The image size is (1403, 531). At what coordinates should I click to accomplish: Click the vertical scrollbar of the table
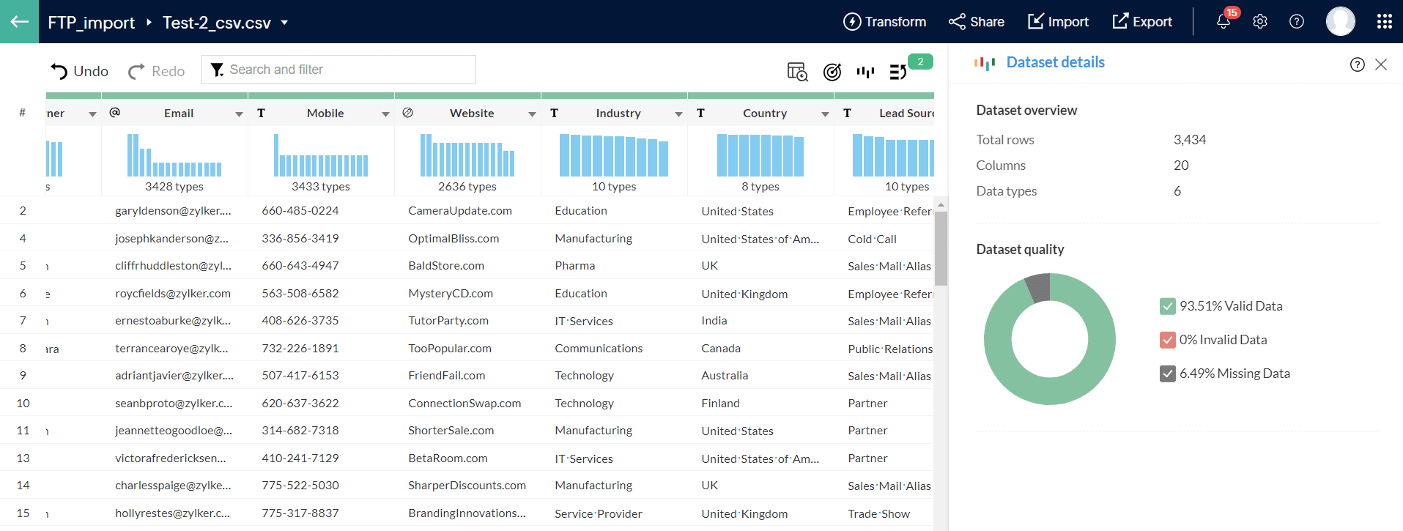(941, 249)
